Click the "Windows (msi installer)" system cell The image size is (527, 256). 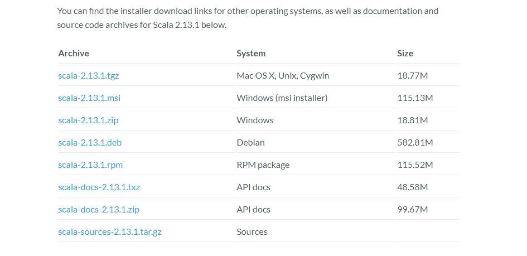click(282, 98)
